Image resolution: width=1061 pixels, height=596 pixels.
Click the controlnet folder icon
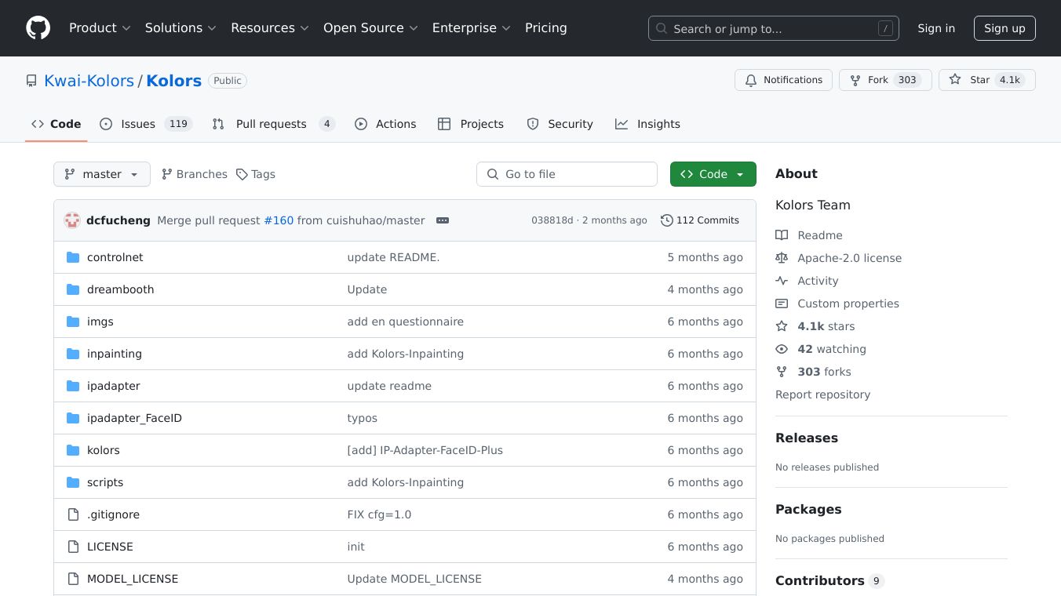click(x=73, y=257)
